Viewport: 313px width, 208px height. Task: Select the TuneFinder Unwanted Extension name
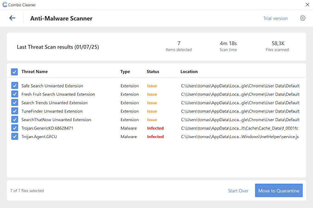(52, 111)
